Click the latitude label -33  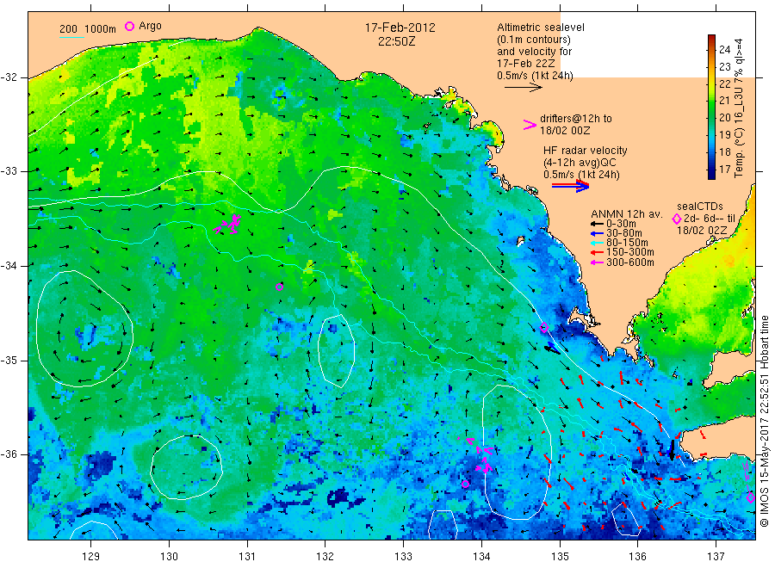[9, 171]
